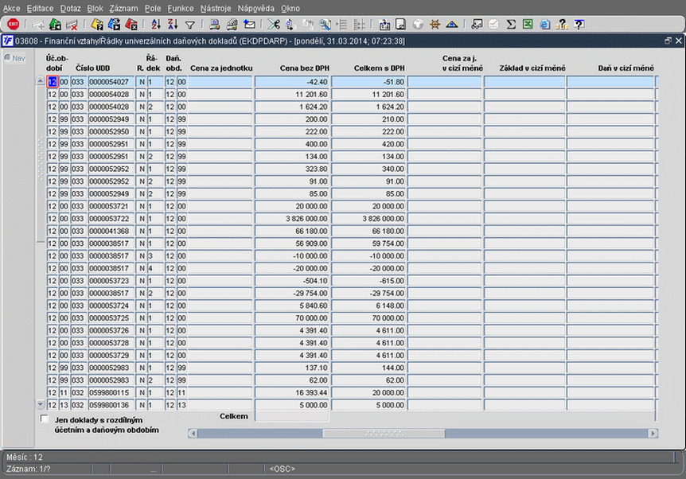This screenshot has width=686, height=479.
Task: Click Cena bez DPH value 16 393.44
Action: [292, 392]
